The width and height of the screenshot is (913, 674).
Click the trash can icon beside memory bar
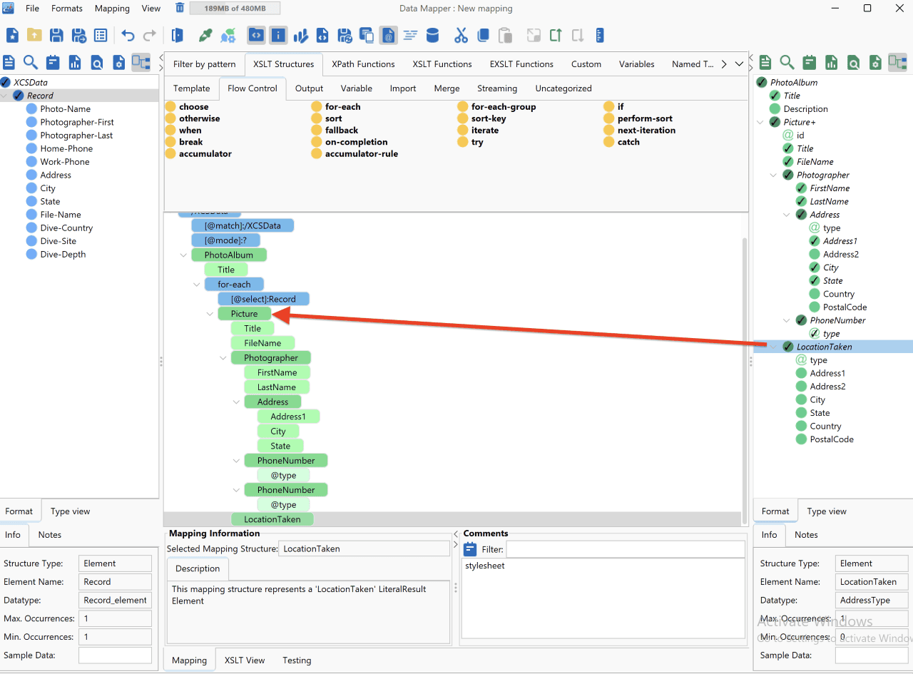pyautogui.click(x=180, y=9)
